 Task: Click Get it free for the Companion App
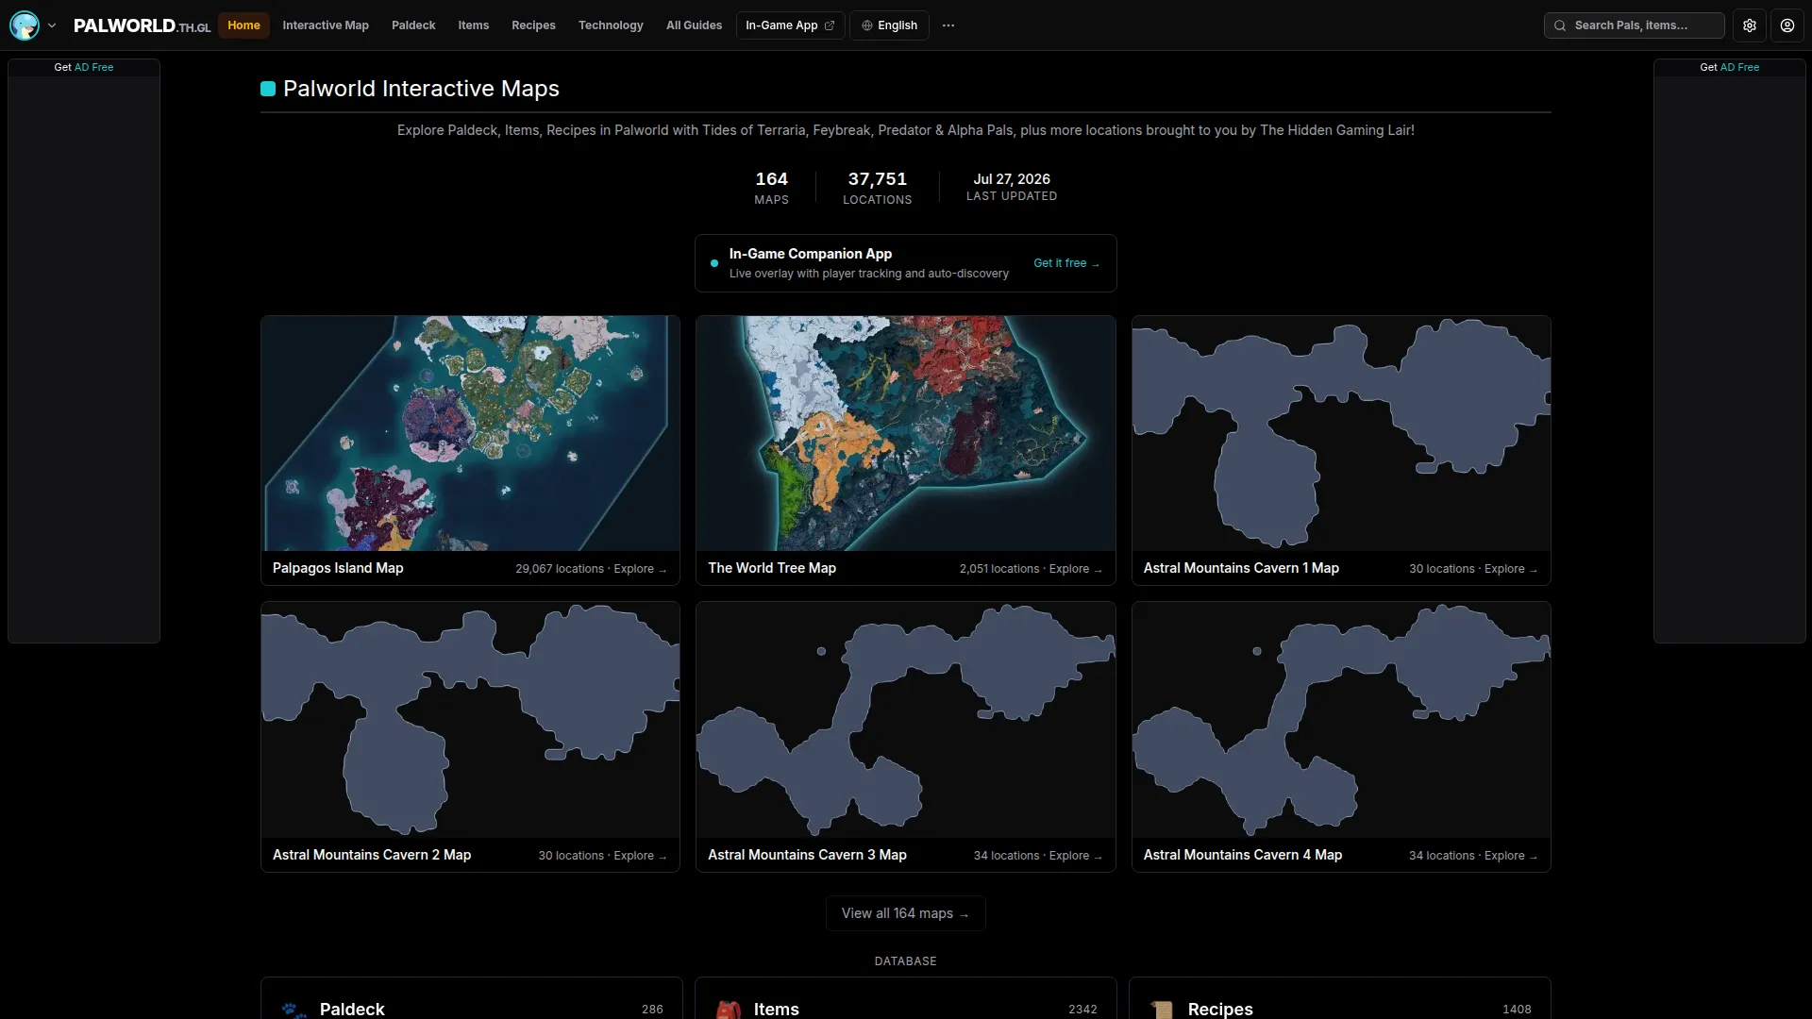coord(1066,263)
